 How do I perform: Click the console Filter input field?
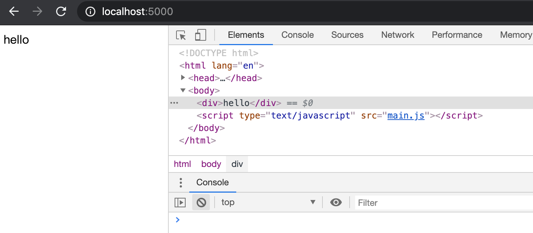point(440,203)
